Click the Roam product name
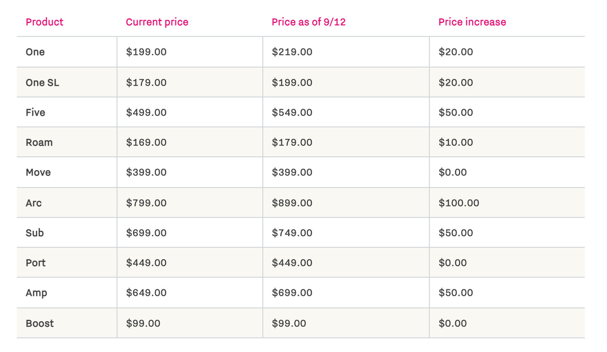Viewport: 607px width, 352px height. (x=39, y=142)
